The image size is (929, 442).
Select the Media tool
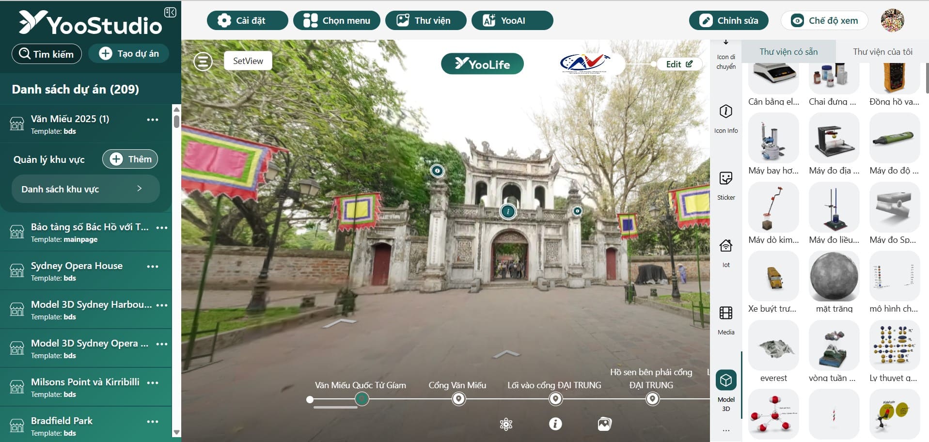click(x=726, y=320)
